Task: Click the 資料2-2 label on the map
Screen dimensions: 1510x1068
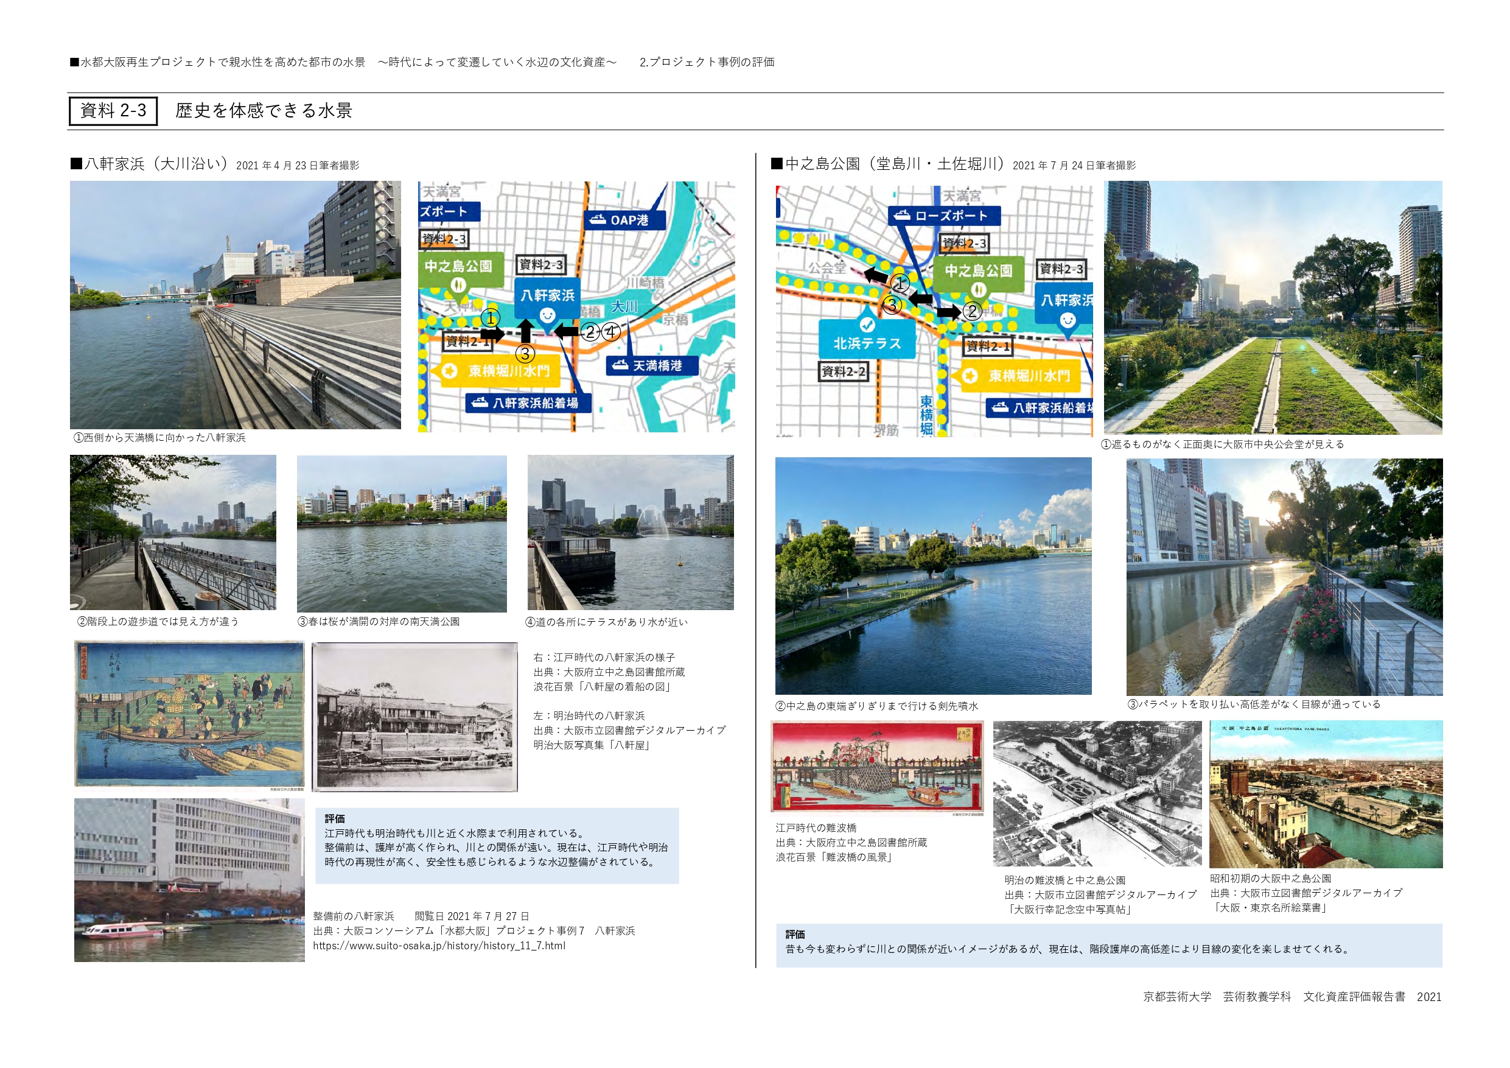Action: point(843,372)
